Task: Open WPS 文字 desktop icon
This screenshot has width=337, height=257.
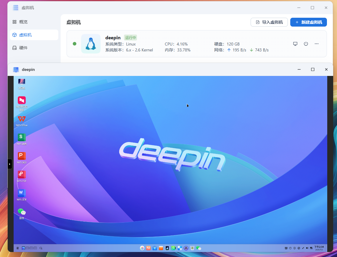Action: pos(22,193)
